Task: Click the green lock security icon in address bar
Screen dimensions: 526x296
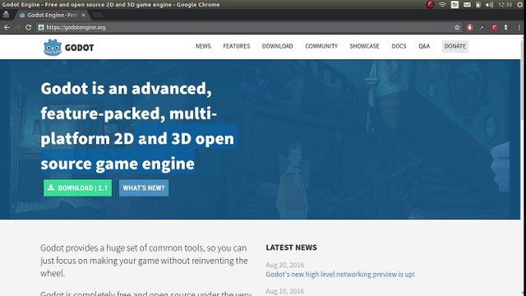Action: point(41,27)
